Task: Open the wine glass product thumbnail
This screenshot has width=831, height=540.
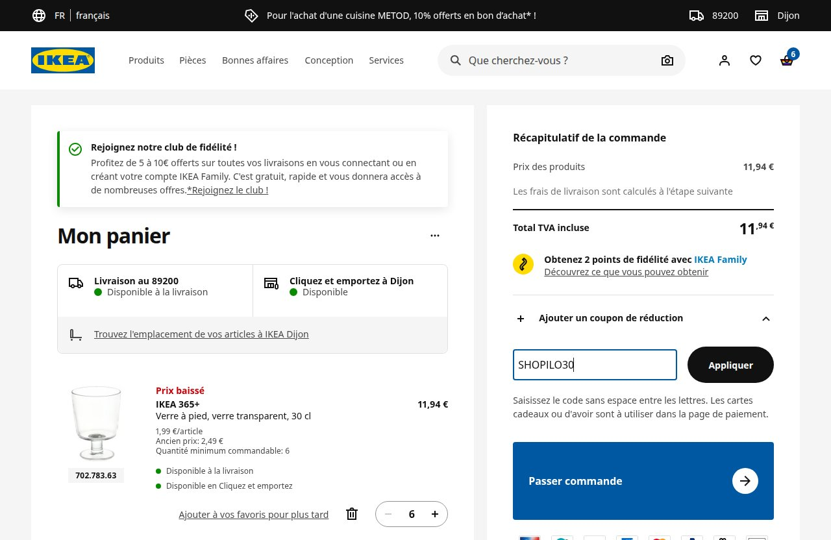Action: pyautogui.click(x=96, y=424)
